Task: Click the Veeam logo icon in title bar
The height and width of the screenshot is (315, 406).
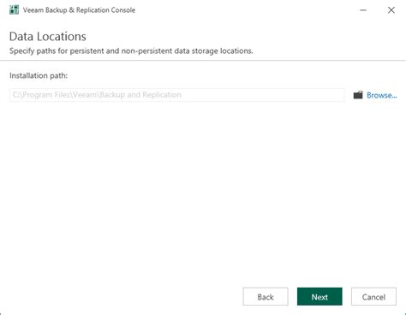Action: tap(14, 9)
